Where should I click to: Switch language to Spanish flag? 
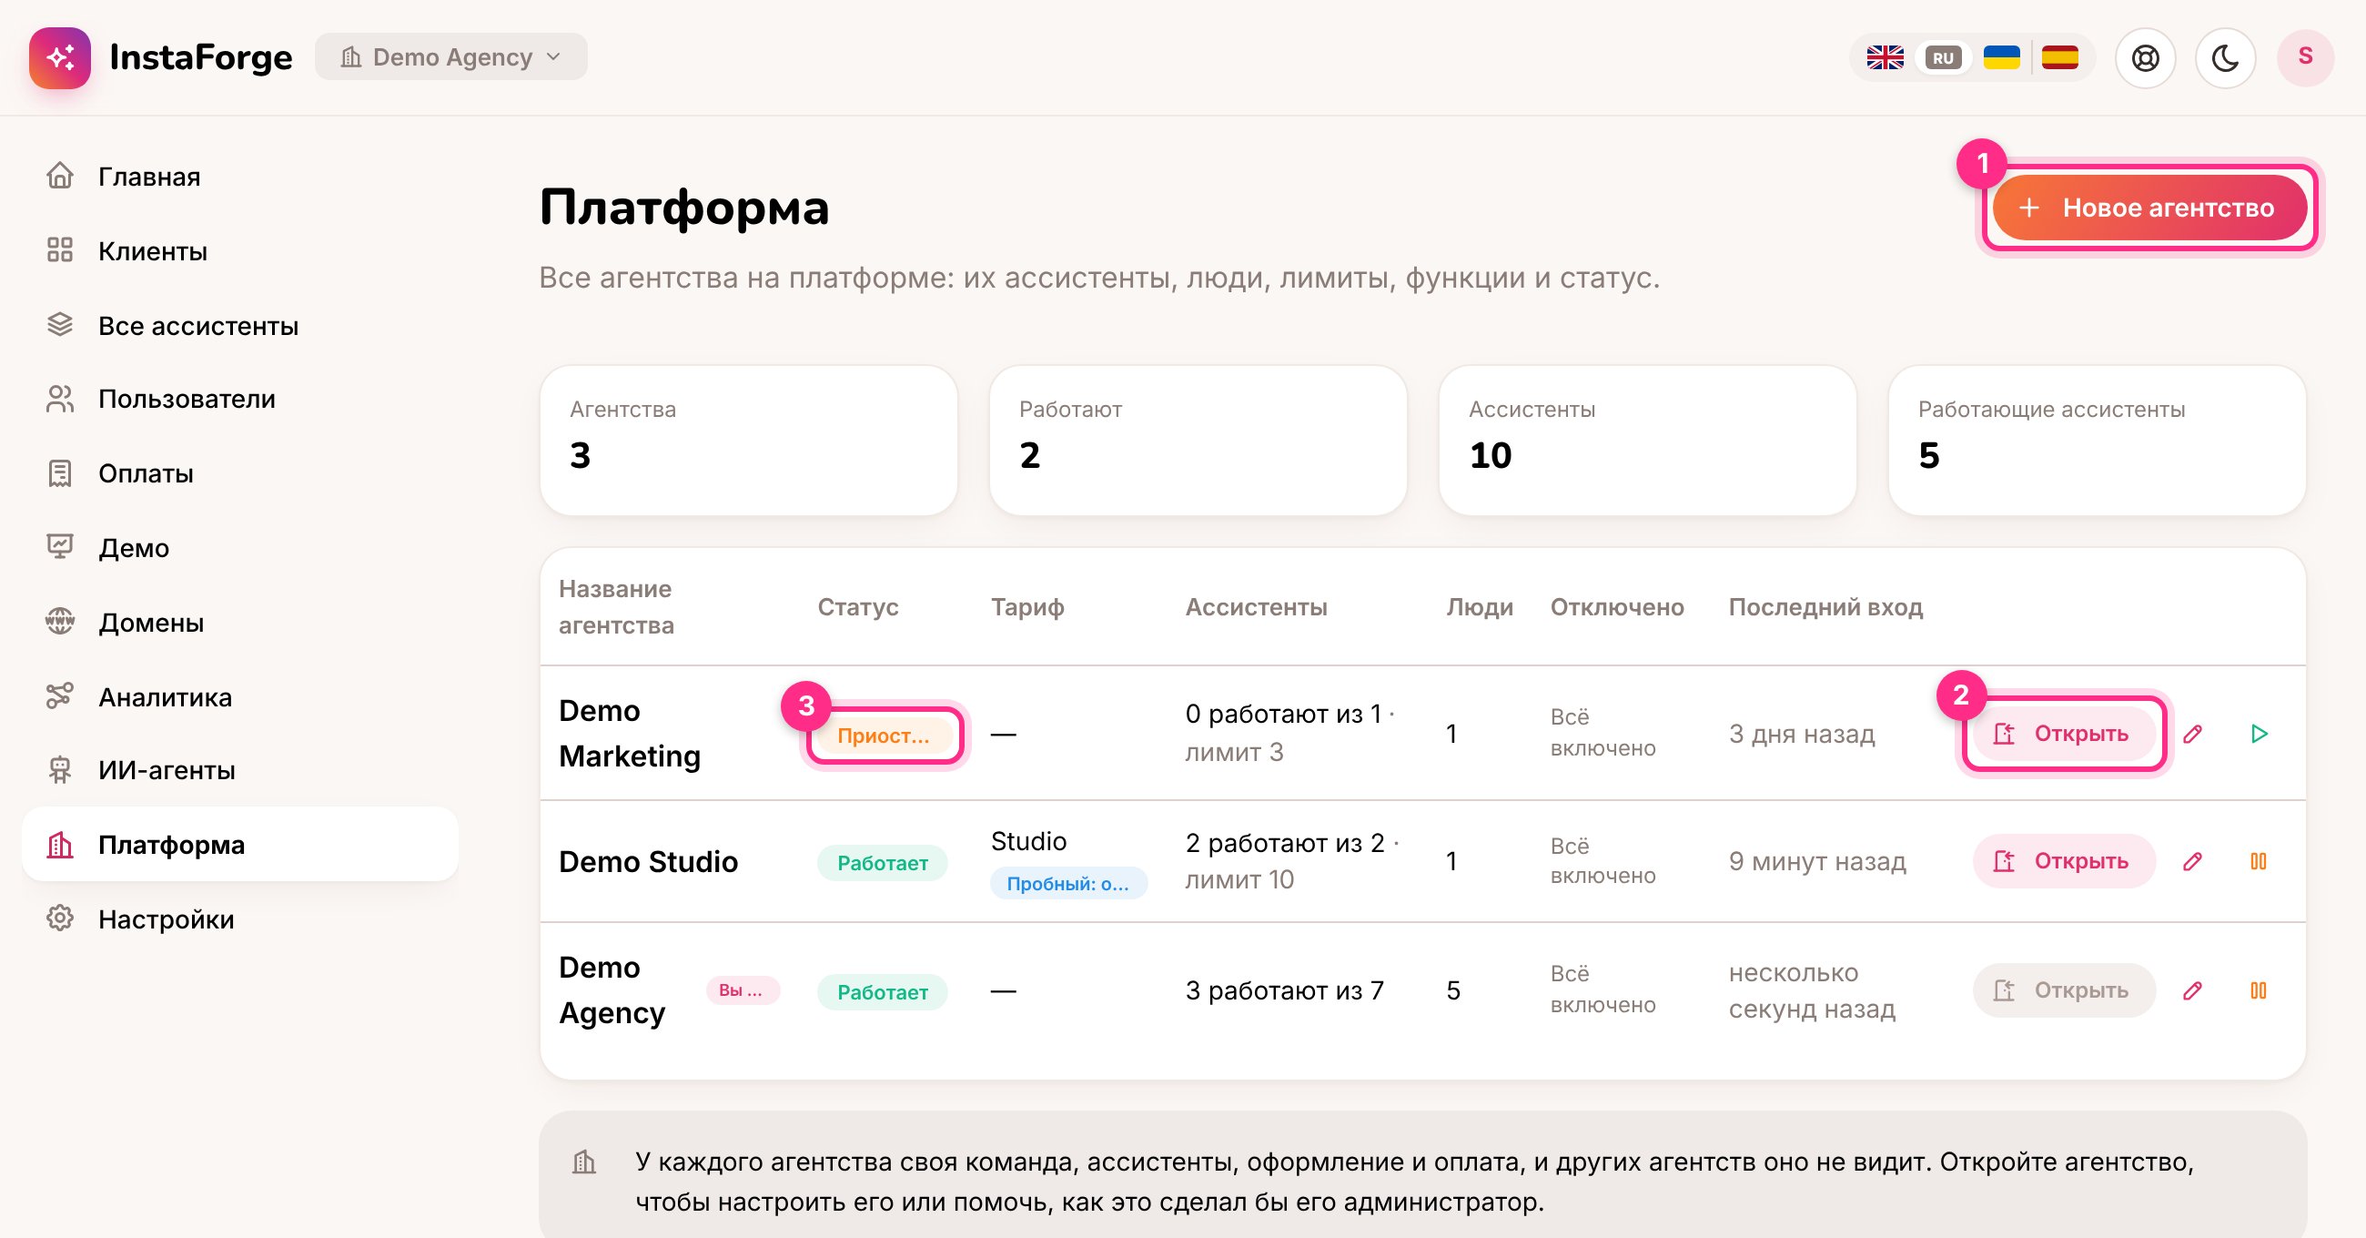pyautogui.click(x=2060, y=58)
